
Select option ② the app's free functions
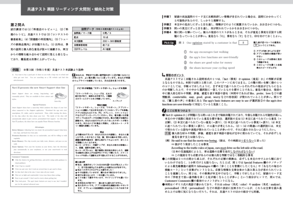click(211, 57)
